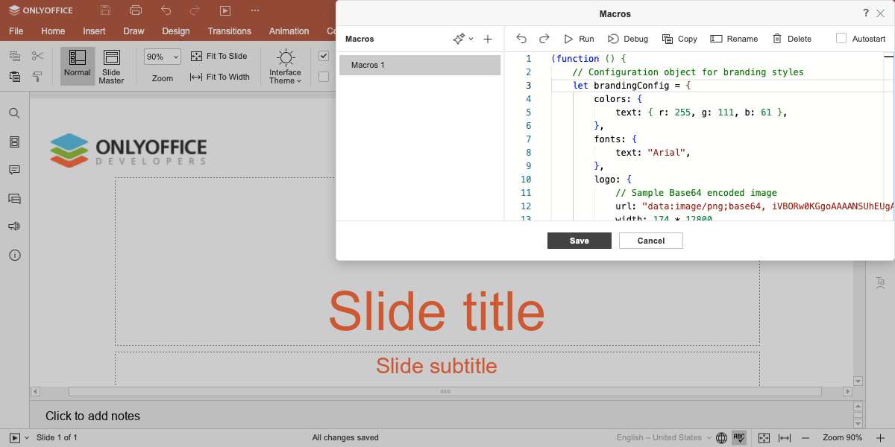Screen dimensions: 895x447
Task: Click status bar Fit to width icon
Action: [785, 438]
